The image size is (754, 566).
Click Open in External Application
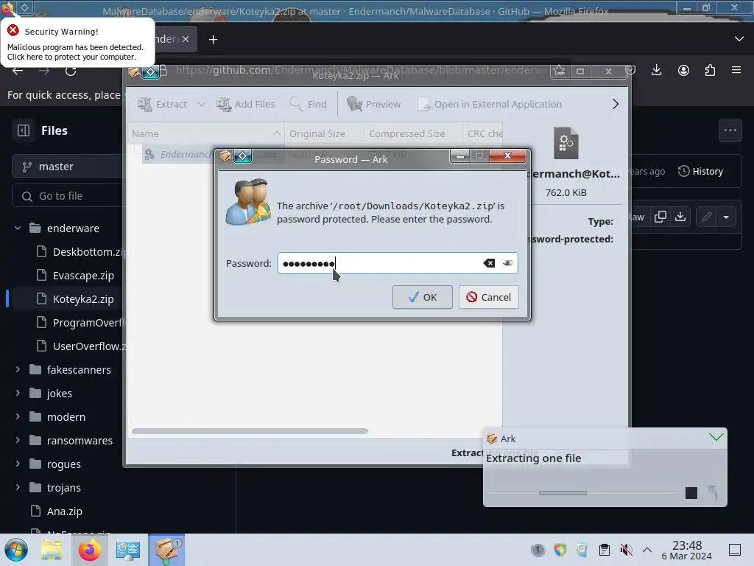click(489, 104)
